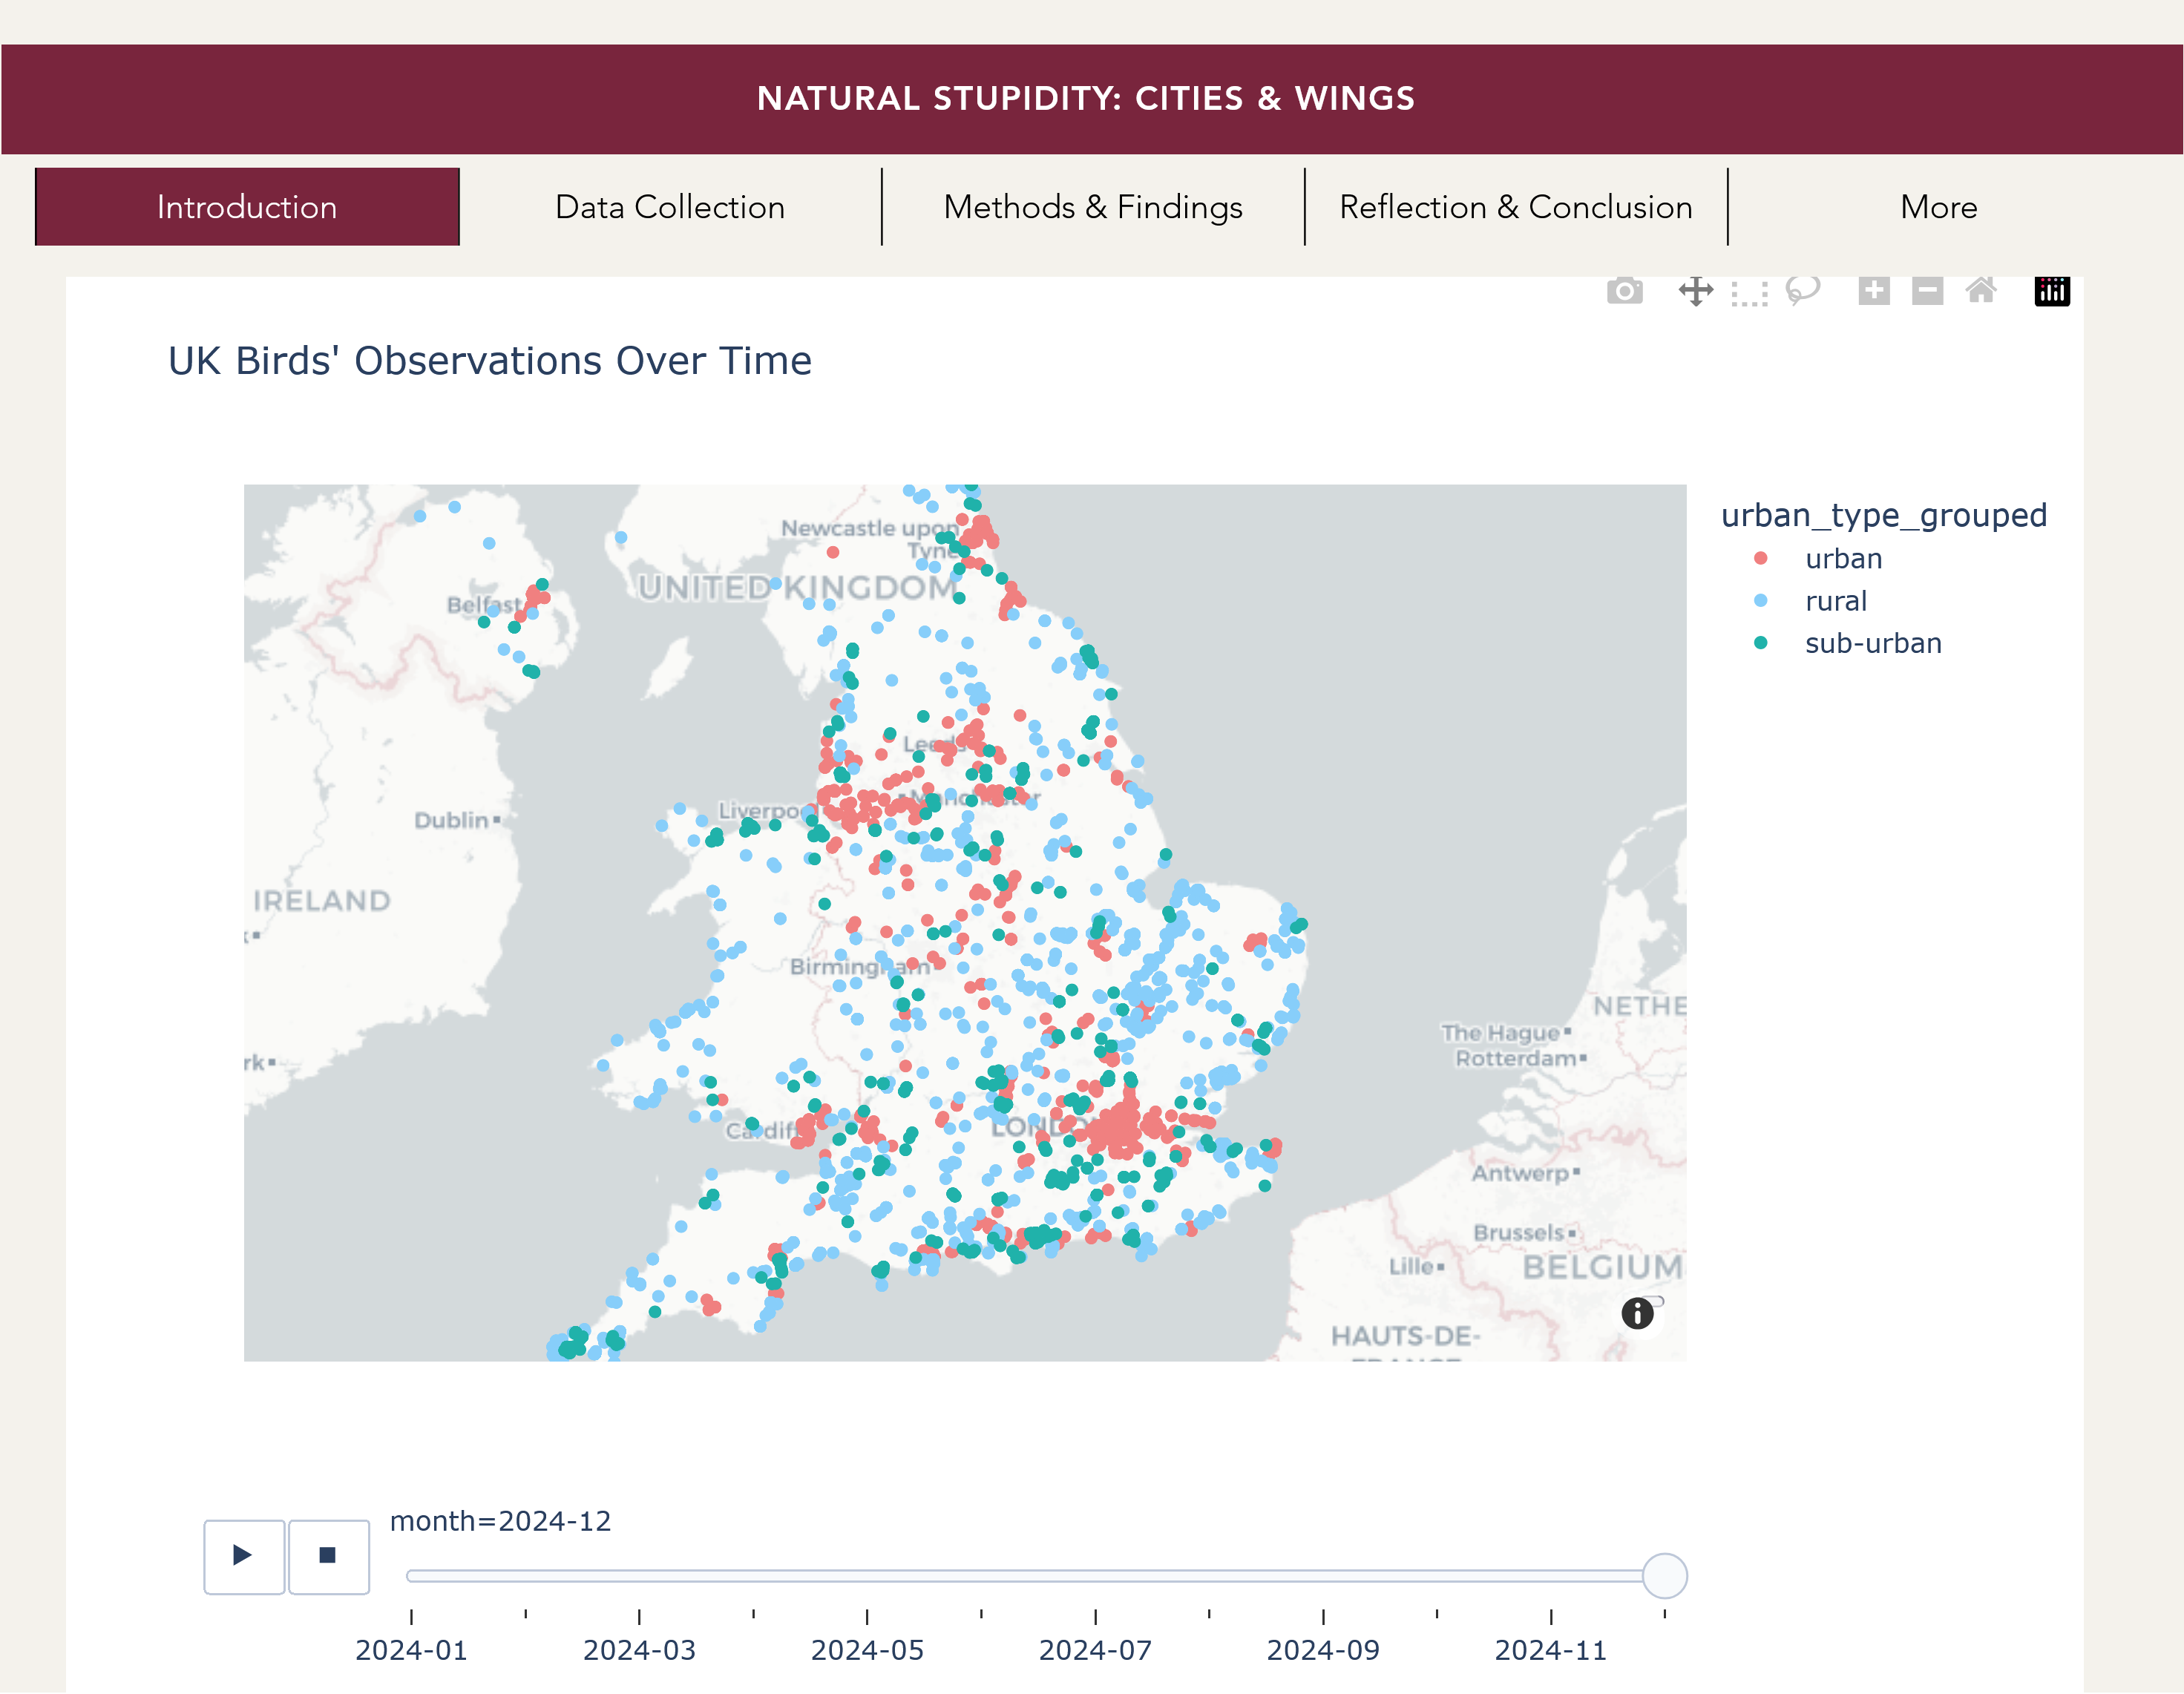Activate the Lasso Select tool
Screen dimensions: 2184x1694
pos(1803,291)
